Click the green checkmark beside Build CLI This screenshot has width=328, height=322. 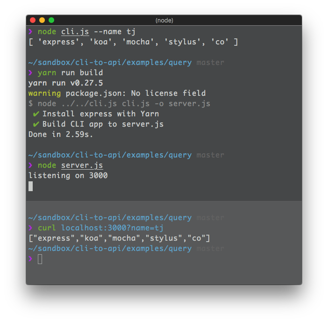pos(36,124)
